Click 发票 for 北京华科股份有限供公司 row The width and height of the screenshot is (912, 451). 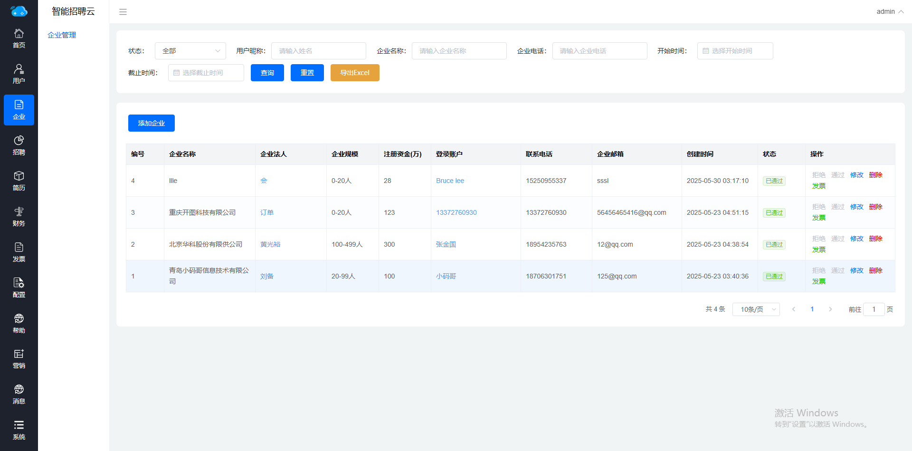pyautogui.click(x=819, y=249)
